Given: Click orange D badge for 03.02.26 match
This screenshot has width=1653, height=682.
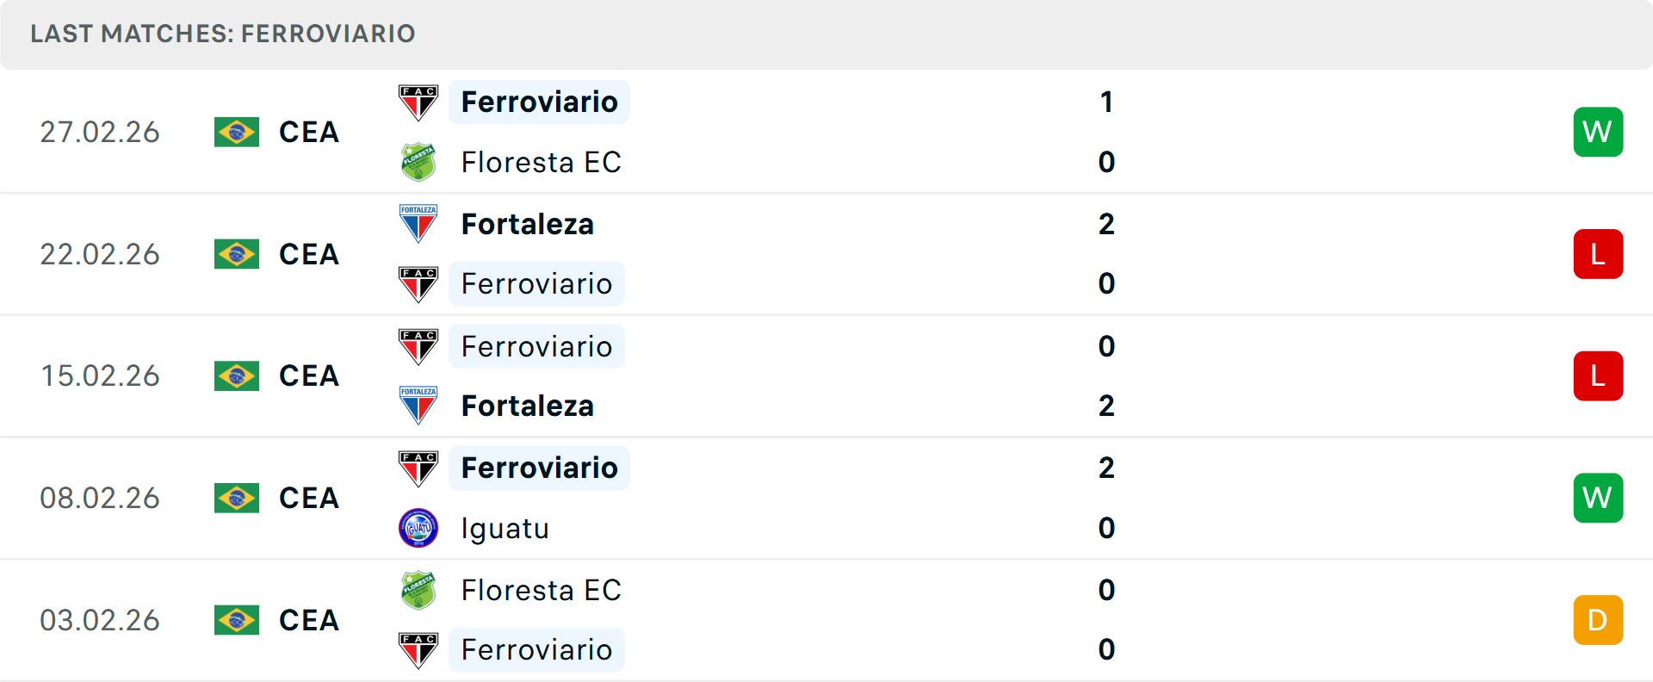Looking at the screenshot, I should [x=1598, y=620].
